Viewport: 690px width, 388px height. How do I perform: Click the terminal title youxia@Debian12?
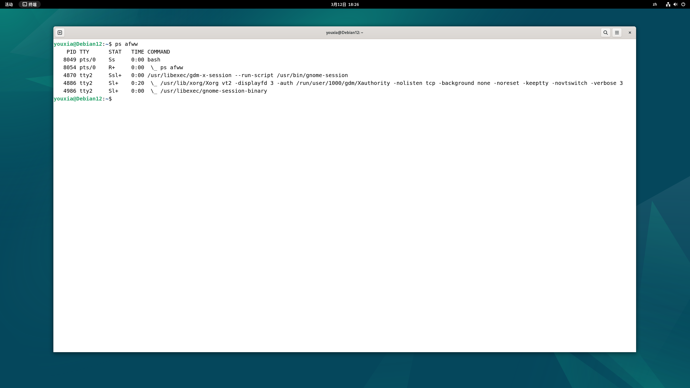click(344, 32)
